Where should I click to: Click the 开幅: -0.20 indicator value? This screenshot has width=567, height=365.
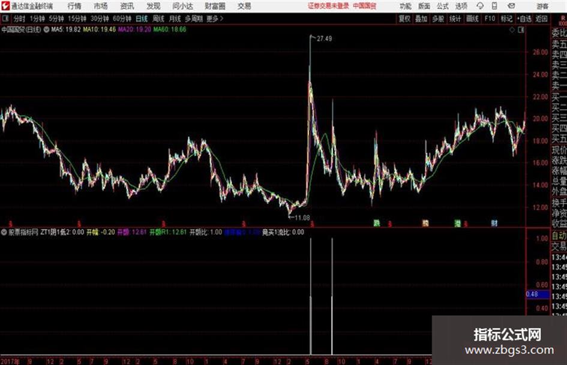101,233
